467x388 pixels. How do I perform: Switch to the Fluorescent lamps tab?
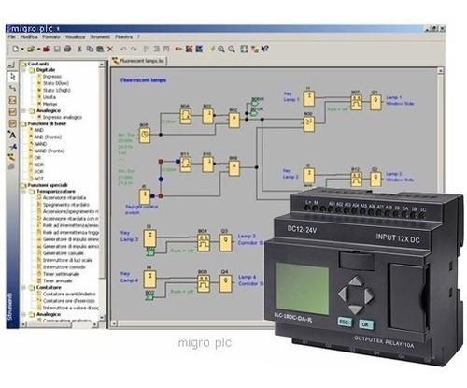(x=139, y=61)
